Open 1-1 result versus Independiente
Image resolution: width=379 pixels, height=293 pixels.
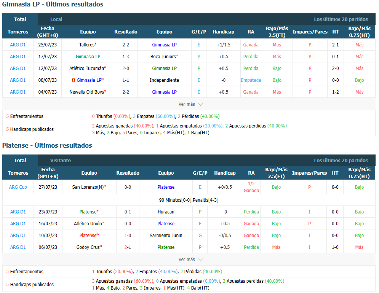126,80
